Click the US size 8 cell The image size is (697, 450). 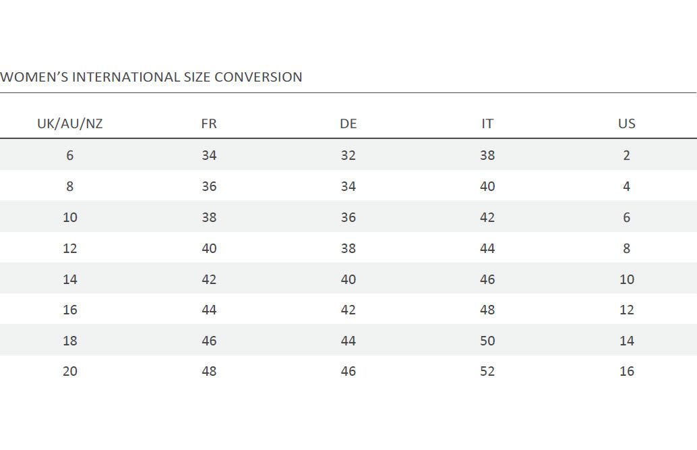627,248
